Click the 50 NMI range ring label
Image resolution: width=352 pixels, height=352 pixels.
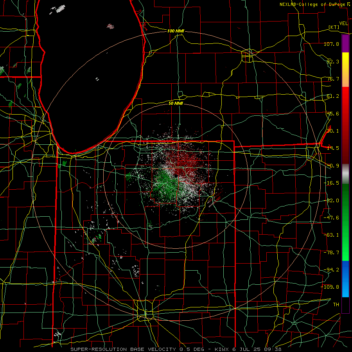coord(176,103)
